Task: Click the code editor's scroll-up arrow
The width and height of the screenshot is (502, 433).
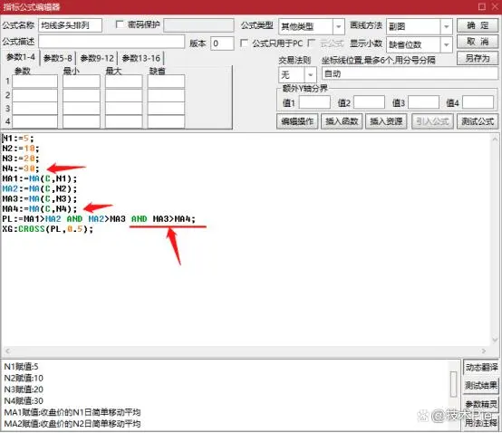Action: [495, 140]
